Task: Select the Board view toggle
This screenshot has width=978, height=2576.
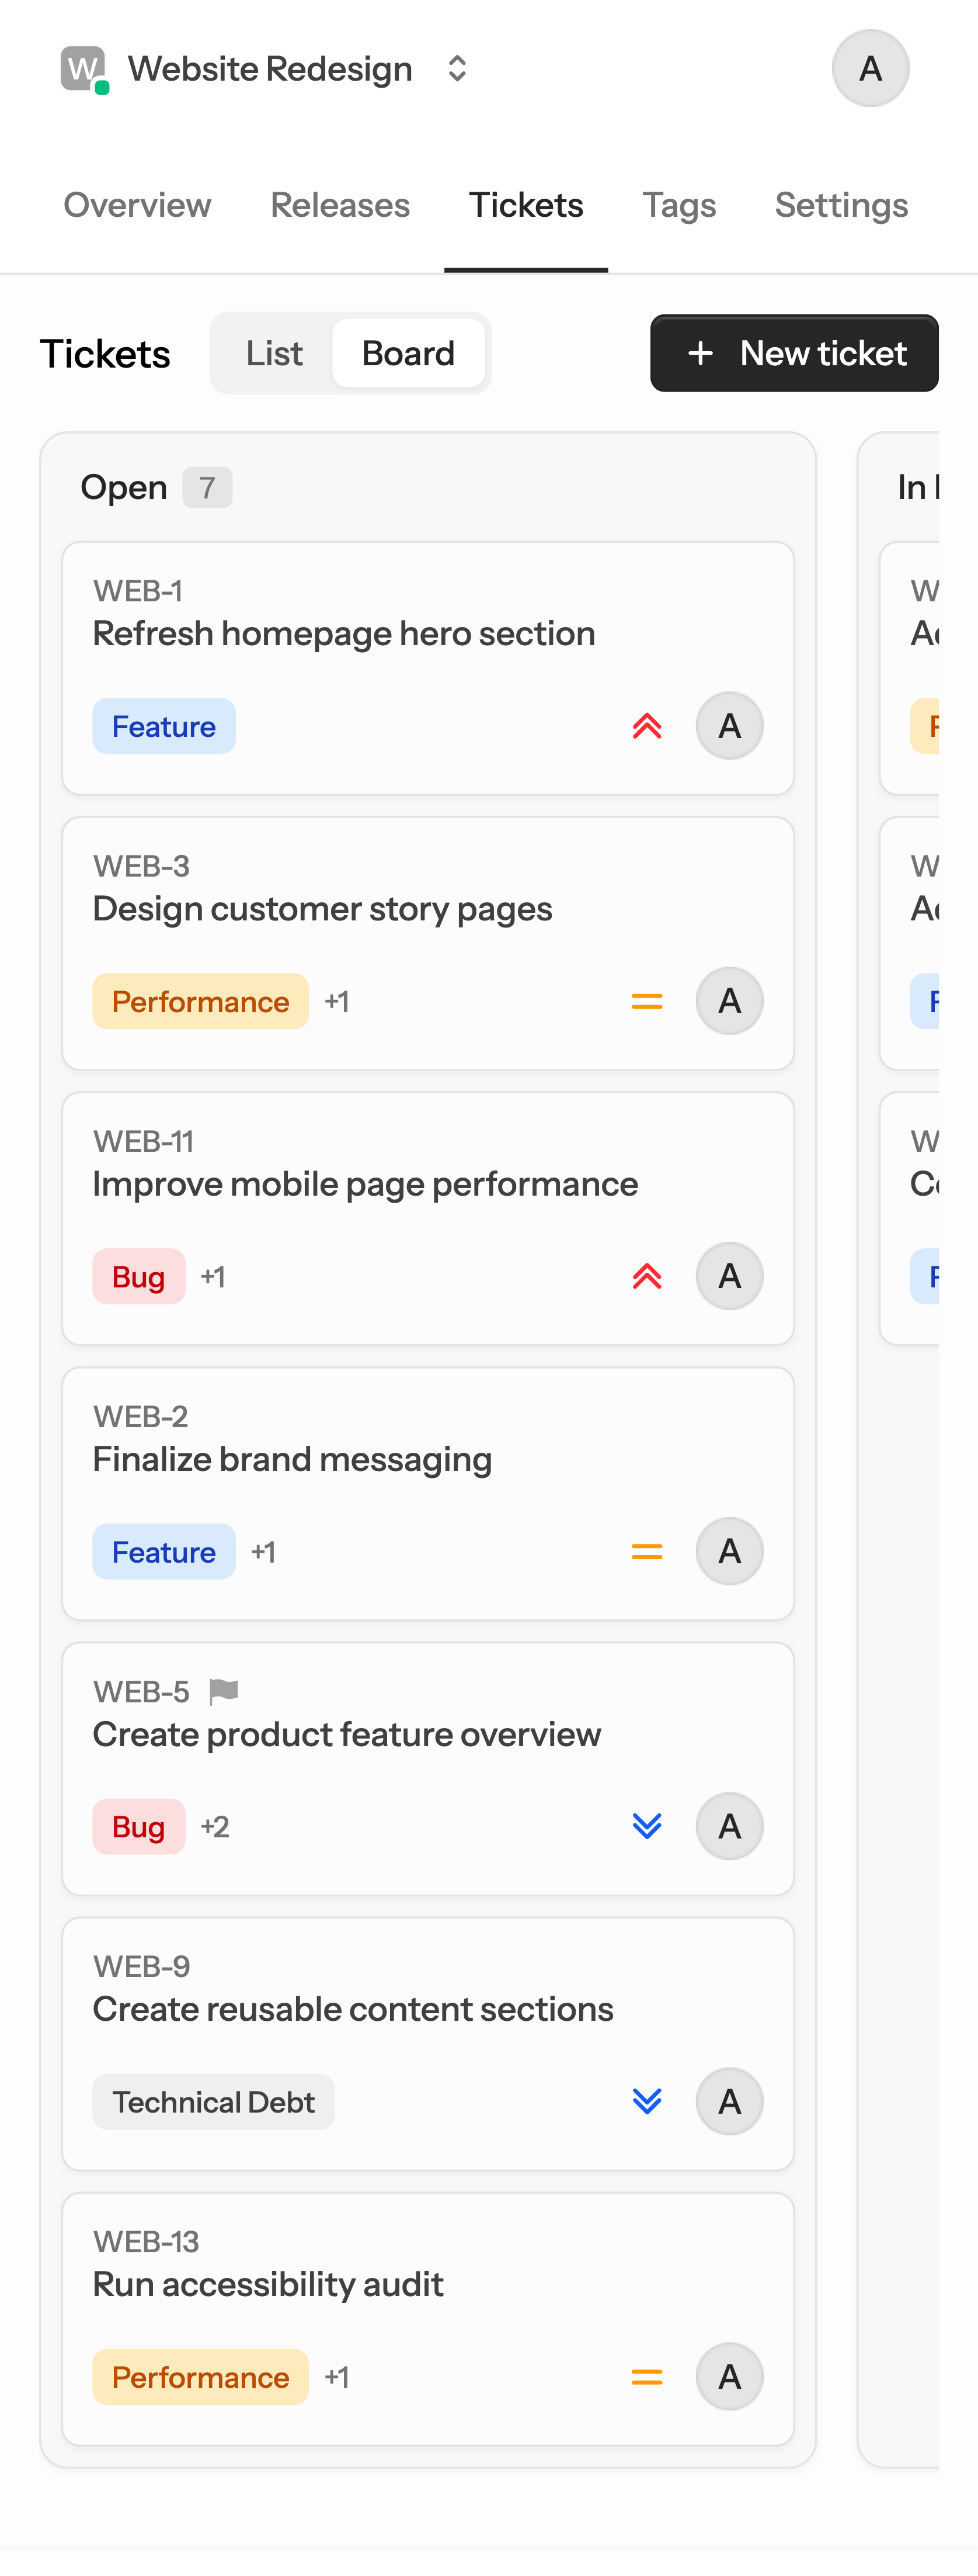Action: click(x=408, y=353)
